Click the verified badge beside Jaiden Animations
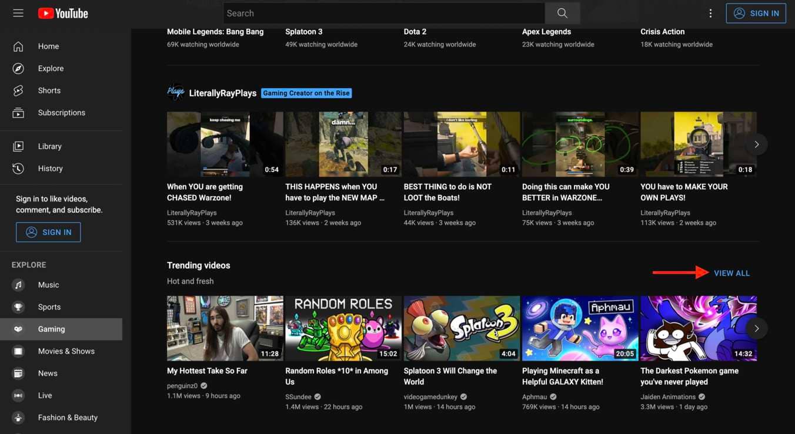795x434 pixels. pyautogui.click(x=702, y=397)
